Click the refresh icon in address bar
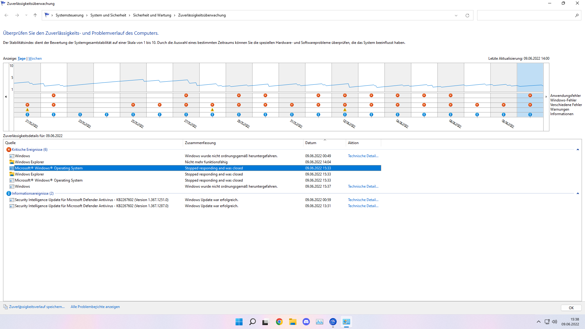Screen dimensions: 585x329 coord(467,15)
